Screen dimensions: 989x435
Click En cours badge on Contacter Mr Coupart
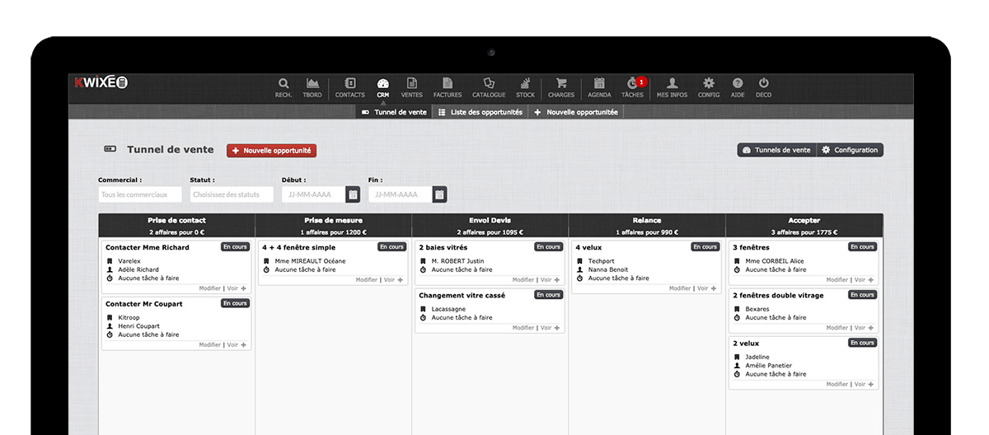tap(235, 303)
